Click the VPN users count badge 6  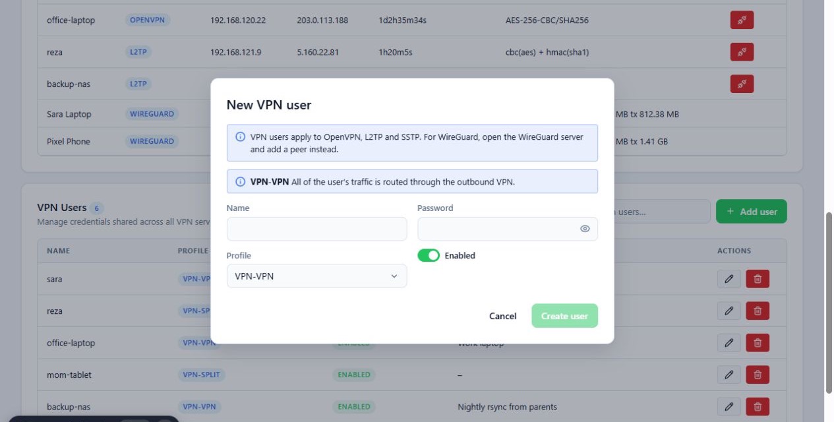97,208
